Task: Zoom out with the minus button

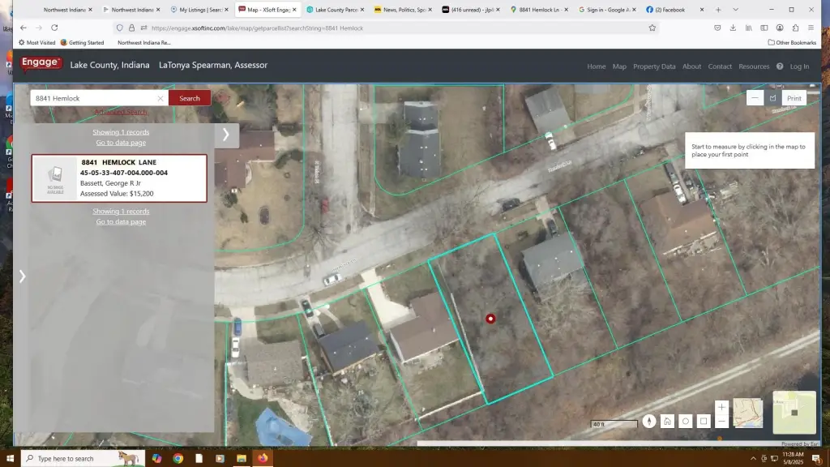Action: 721,422
